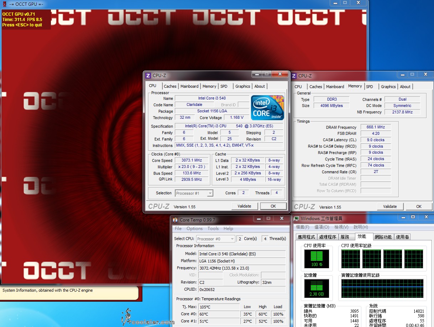Screen dimensions: 434x327
Task: Open Tools menu in Core Temp
Action: tap(213, 229)
